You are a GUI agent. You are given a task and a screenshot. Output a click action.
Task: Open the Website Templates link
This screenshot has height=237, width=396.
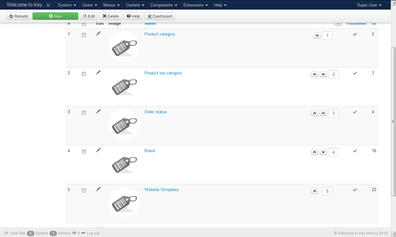(161, 190)
